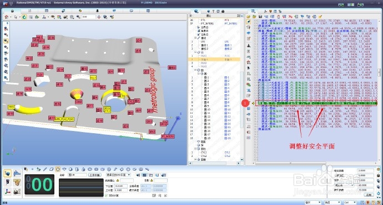Click the home view icon in 3D toolbar
This screenshot has width=383, height=205.
tap(7, 17)
